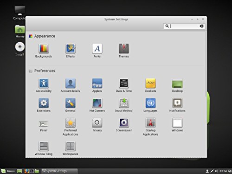Screen dimensions: 232x174
Task: Click the Appearance section heading
Action: point(45,36)
